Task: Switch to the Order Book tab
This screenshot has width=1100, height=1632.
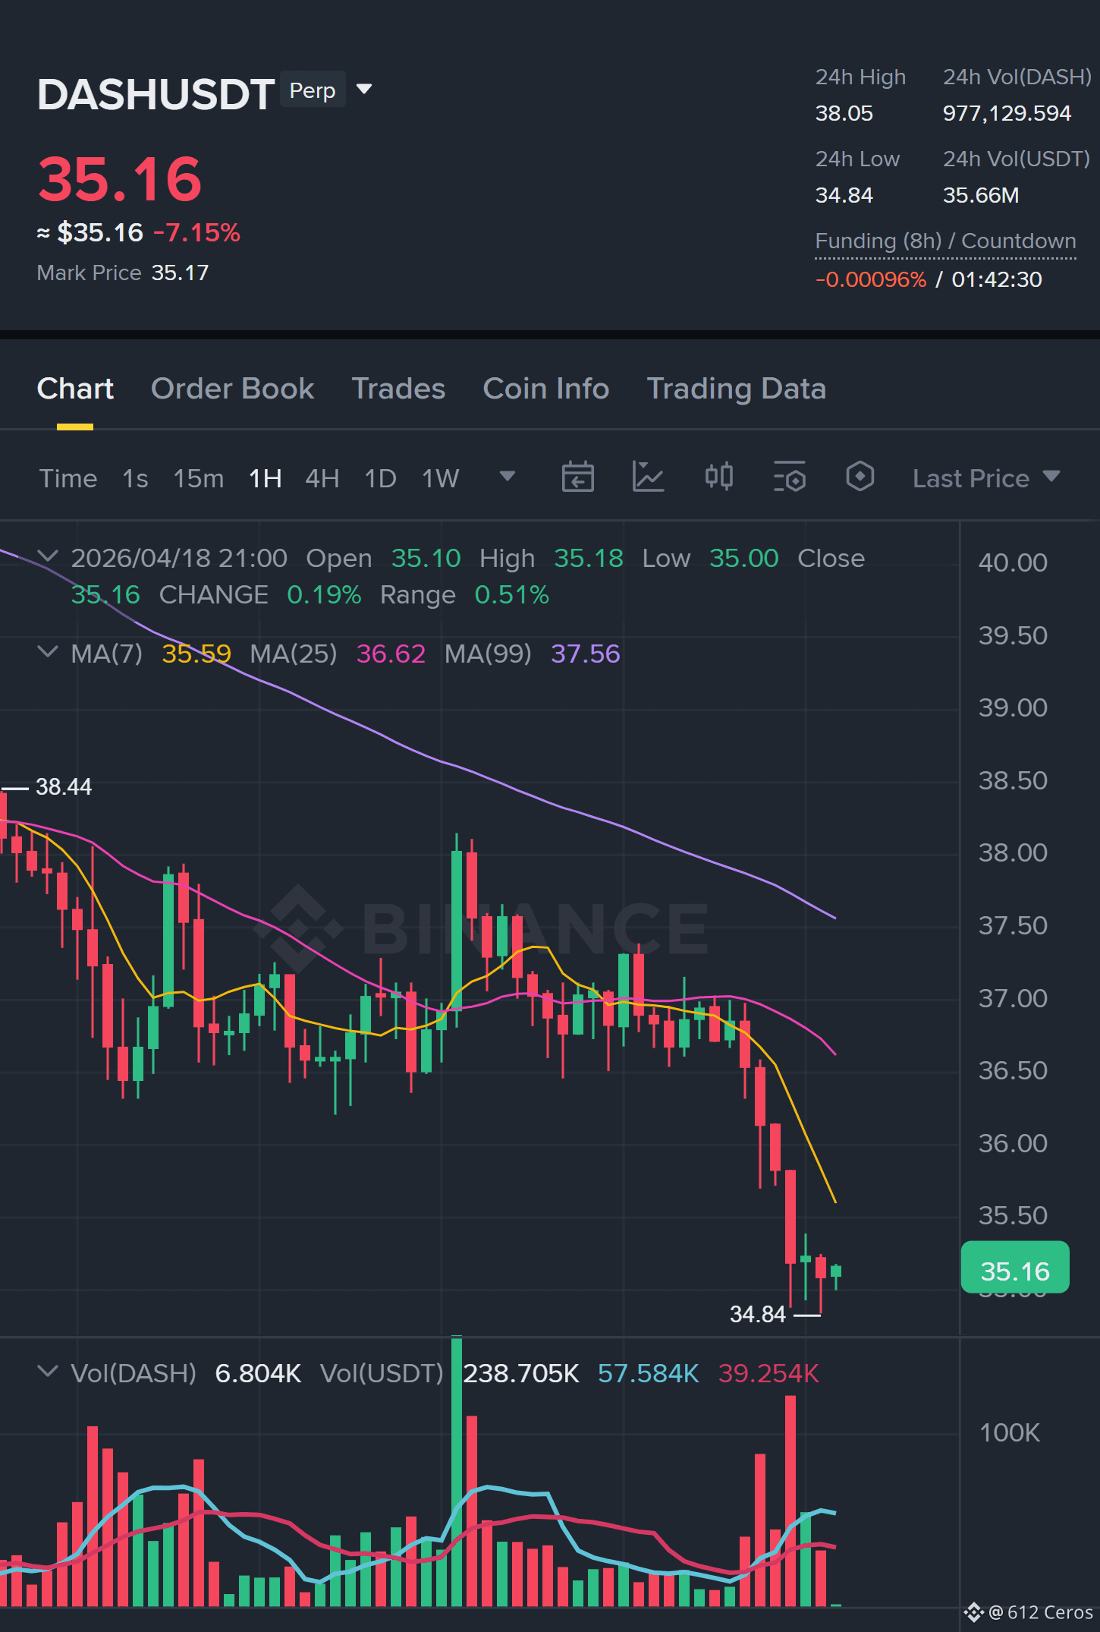Action: pyautogui.click(x=233, y=389)
